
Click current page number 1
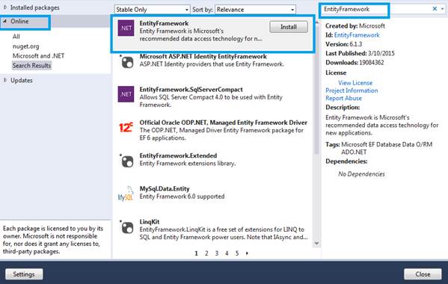pyautogui.click(x=196, y=253)
